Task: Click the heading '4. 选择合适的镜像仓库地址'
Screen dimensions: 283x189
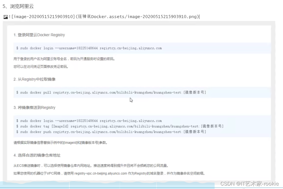Action: click(37, 155)
